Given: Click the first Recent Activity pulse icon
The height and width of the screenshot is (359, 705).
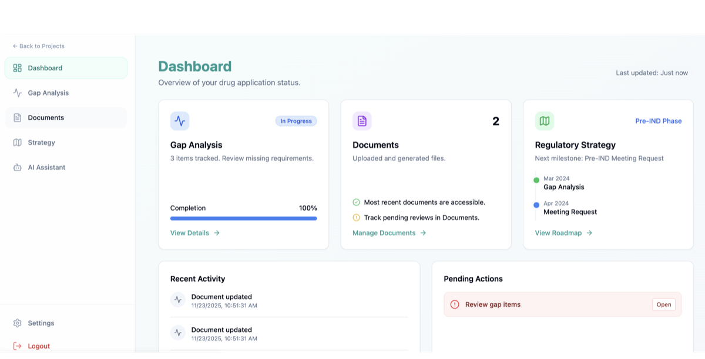Looking at the screenshot, I should click(178, 300).
